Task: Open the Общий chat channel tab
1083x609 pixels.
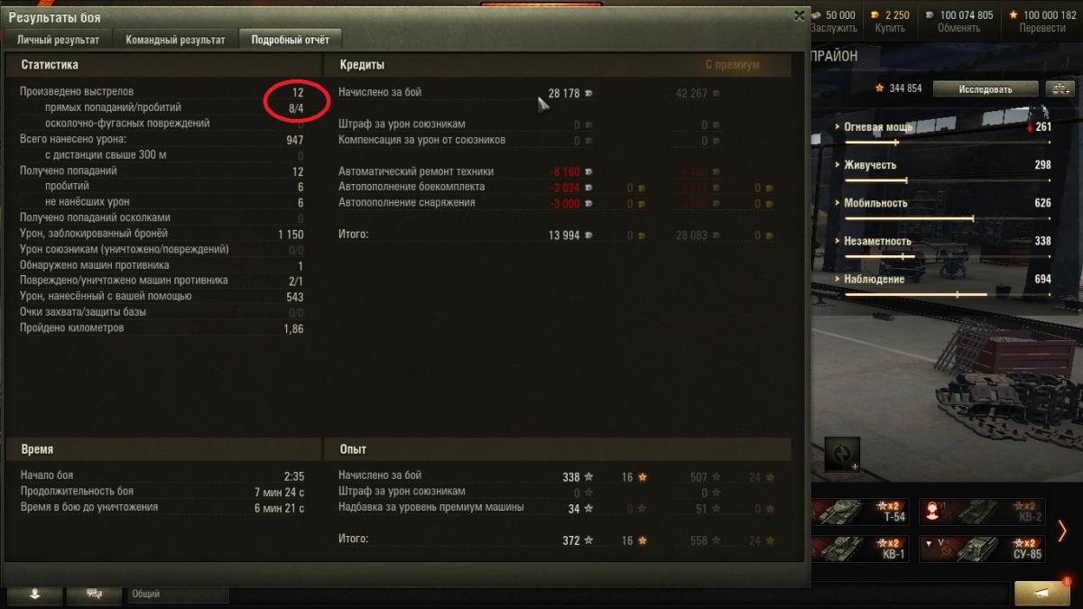Action: click(178, 595)
